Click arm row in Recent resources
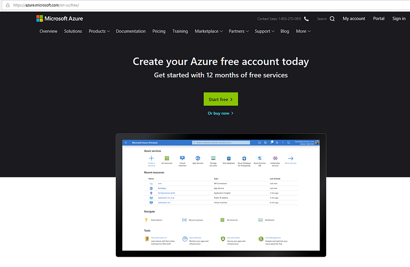 [221, 184]
